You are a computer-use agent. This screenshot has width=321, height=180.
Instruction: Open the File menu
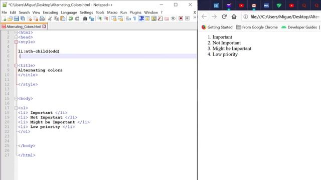click(x=5, y=12)
